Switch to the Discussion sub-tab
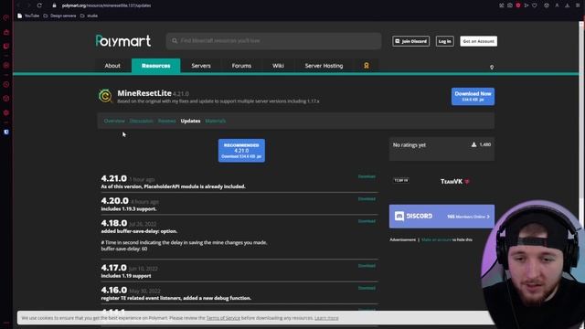The width and height of the screenshot is (585, 329). [x=142, y=121]
